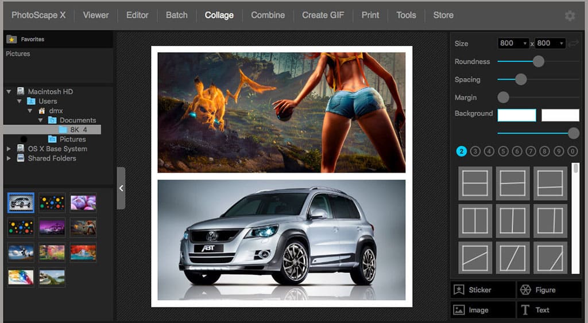Screen dimensions: 588x323
Task: Select two equal horizontal rows layout
Action: [x=475, y=183]
